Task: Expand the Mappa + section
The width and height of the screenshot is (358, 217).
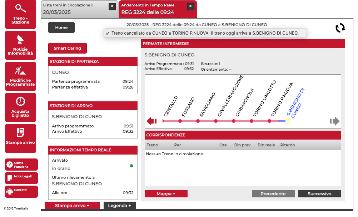Action: pos(166,194)
